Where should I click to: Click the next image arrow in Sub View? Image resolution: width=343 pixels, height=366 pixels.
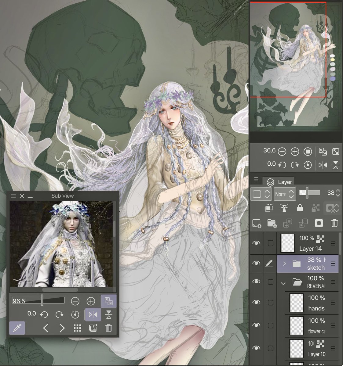62,328
